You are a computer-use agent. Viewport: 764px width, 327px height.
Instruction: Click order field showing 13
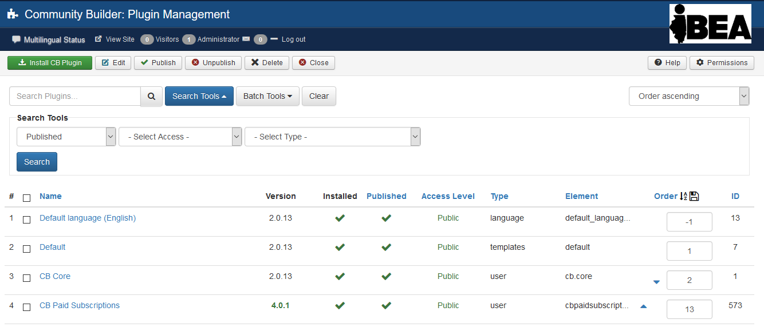pyautogui.click(x=690, y=309)
